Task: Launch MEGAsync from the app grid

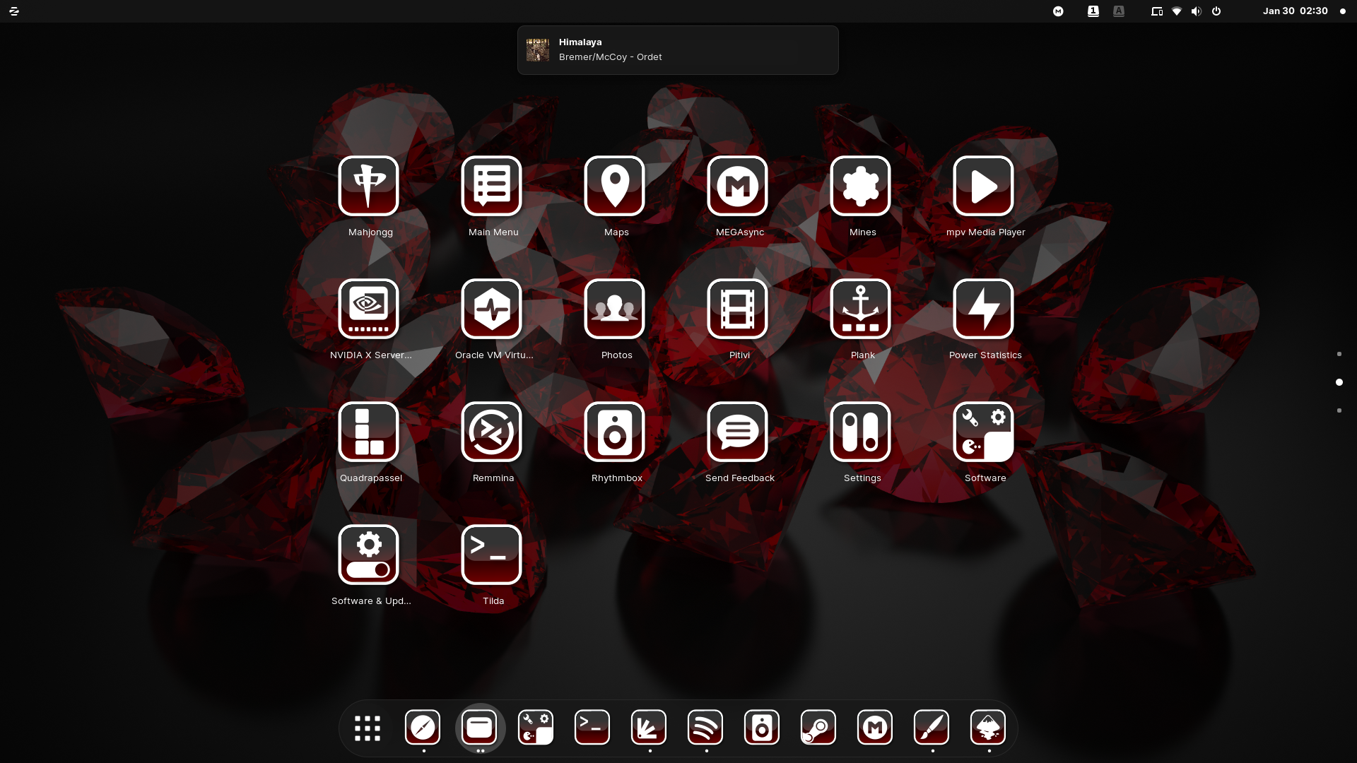Action: click(x=738, y=186)
